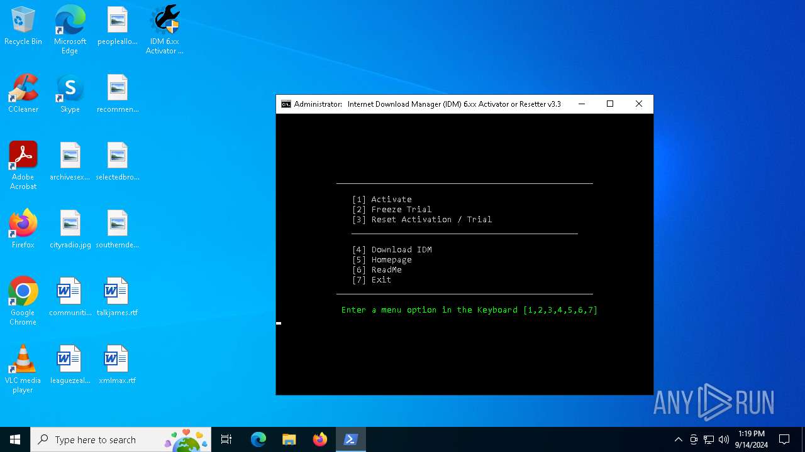Click the Type here to search box

click(121, 439)
